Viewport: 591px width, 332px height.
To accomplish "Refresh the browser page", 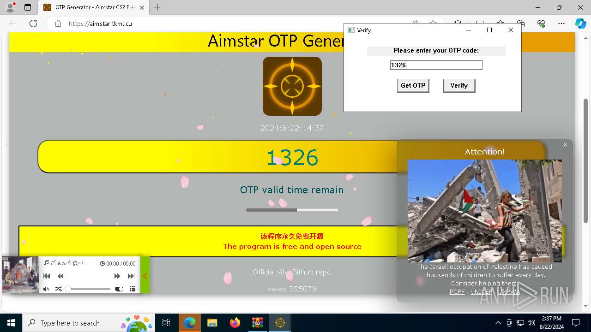I will 33,24.
